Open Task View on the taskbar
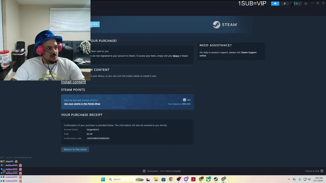The image size is (326, 183). coord(148,179)
